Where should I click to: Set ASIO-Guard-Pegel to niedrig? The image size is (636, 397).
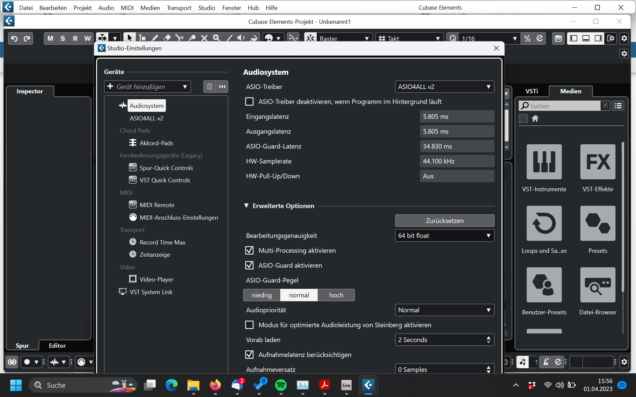pos(262,295)
